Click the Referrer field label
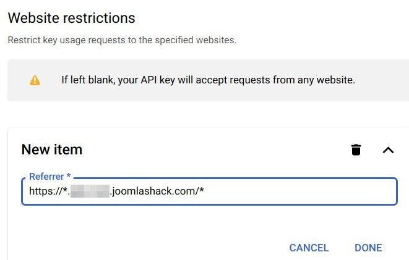This screenshot has height=260, width=409. [x=46, y=177]
